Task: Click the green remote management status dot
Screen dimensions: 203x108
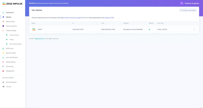Action: (149, 29)
